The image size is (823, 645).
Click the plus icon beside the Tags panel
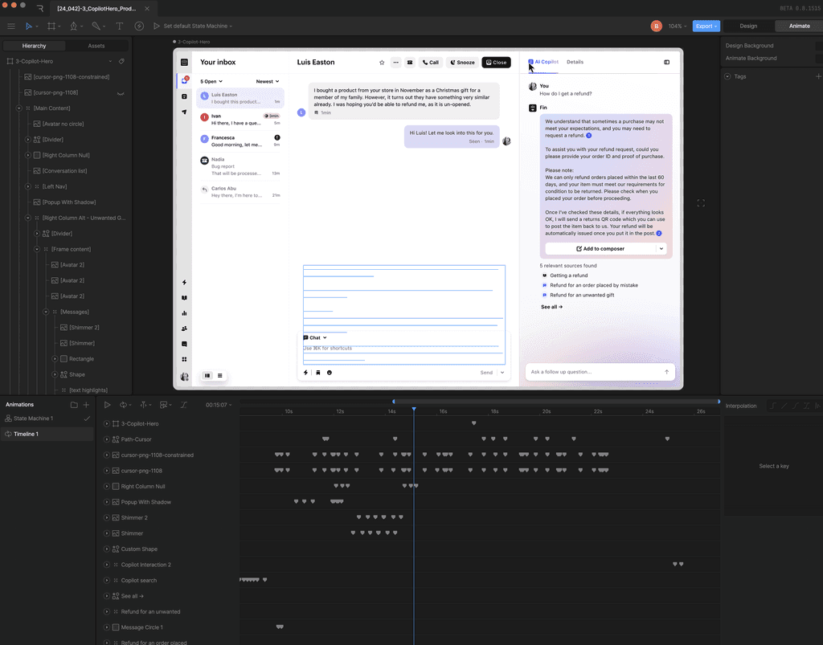[x=818, y=76]
